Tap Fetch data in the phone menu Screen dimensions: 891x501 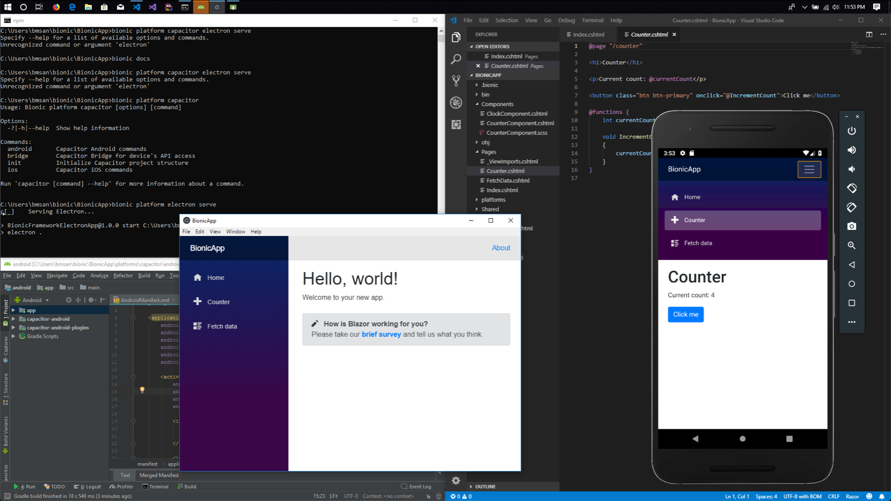(742, 243)
